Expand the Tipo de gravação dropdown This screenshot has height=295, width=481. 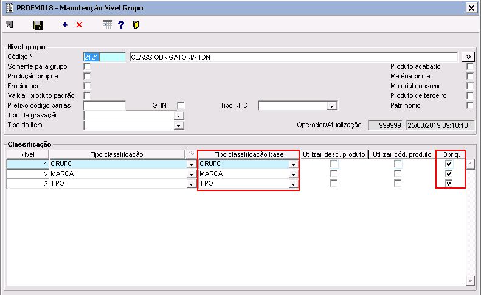coord(179,116)
